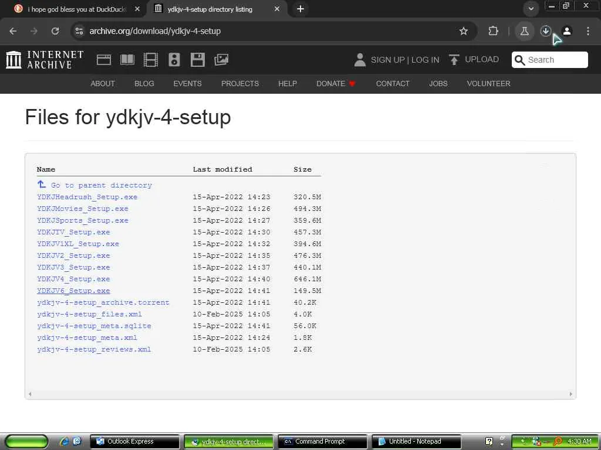Open the Chrome three-dot menu

[588, 31]
